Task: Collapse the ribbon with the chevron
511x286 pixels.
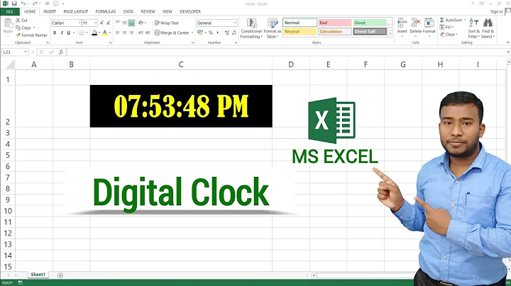Action: [x=507, y=42]
